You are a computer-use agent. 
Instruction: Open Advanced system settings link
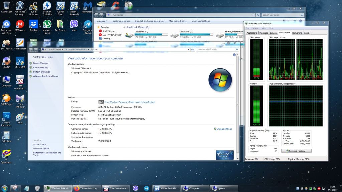coord(45,76)
